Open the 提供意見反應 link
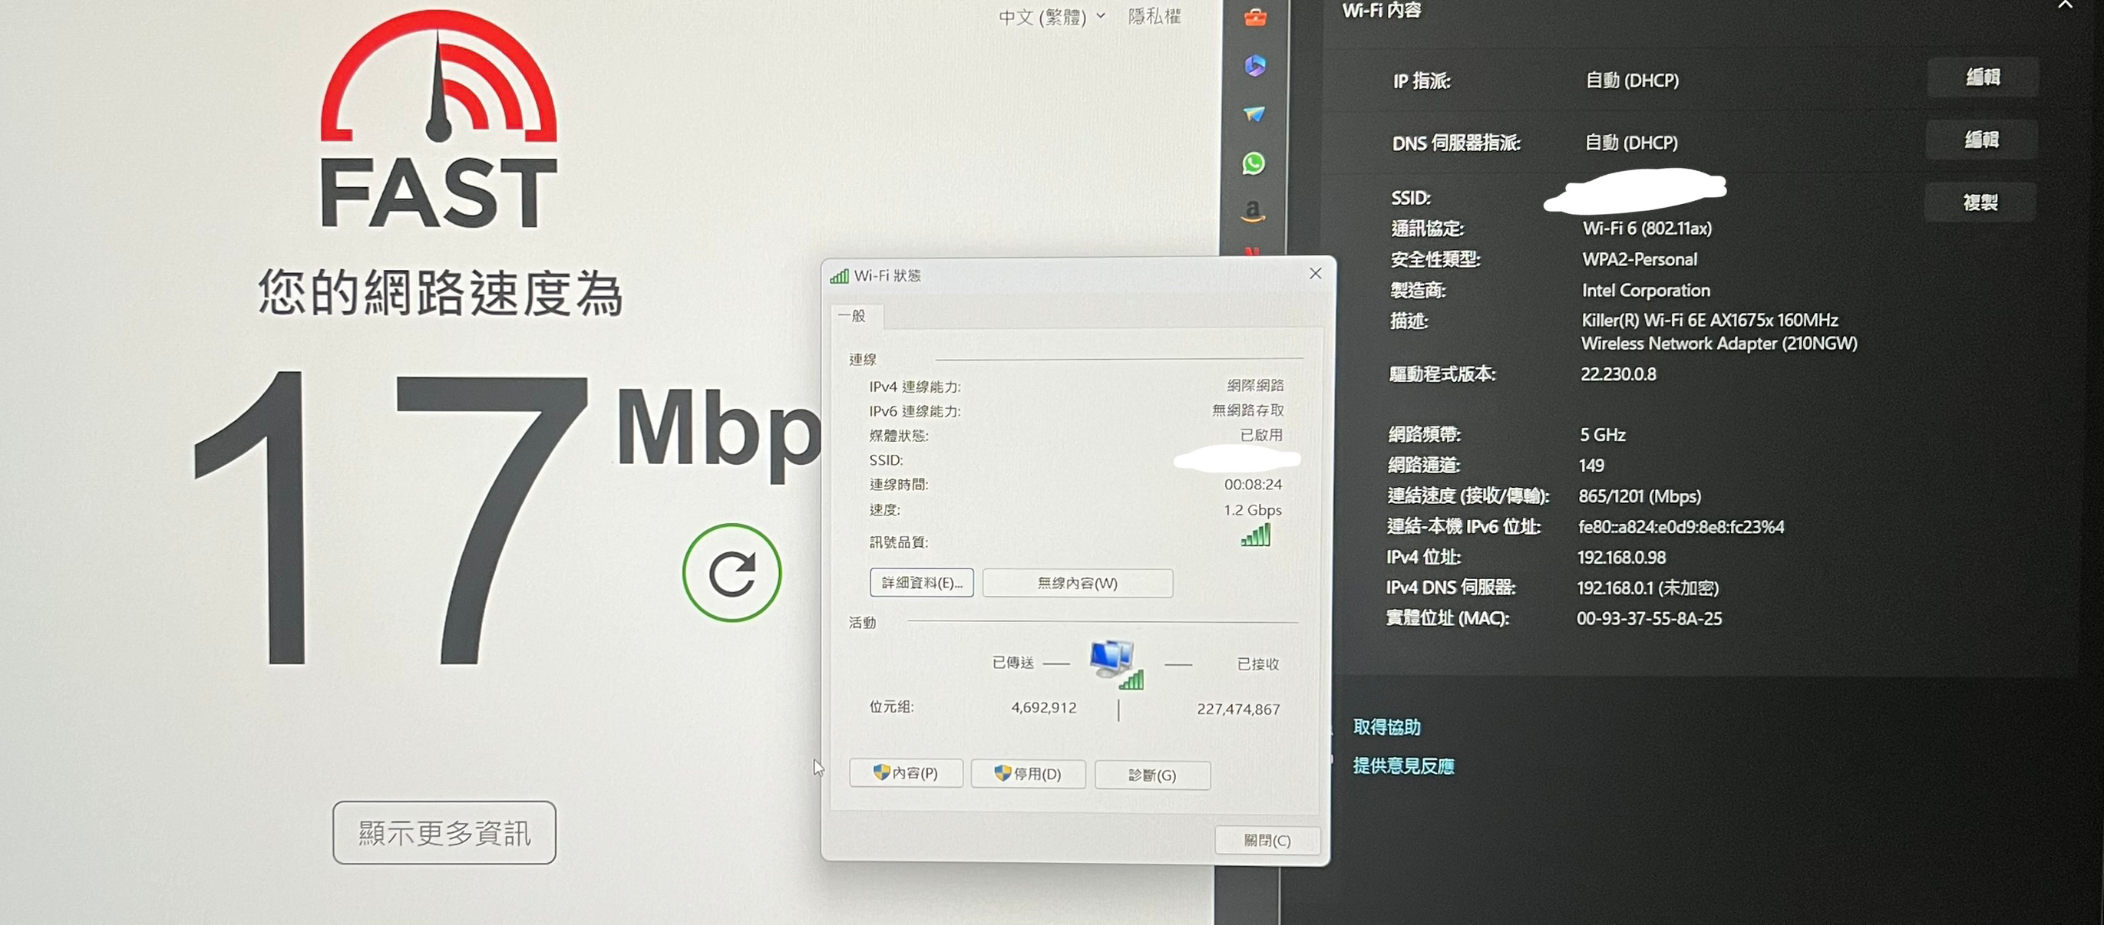This screenshot has width=2104, height=925. 1403,765
